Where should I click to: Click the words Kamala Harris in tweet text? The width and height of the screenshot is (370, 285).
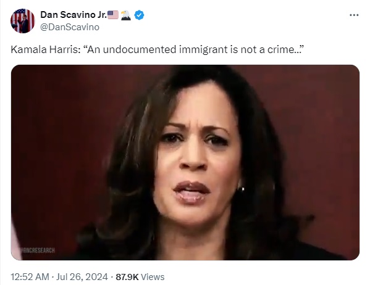(46, 49)
